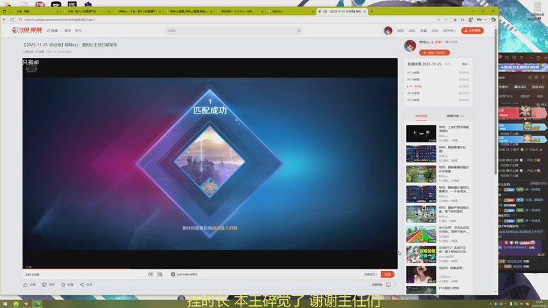Open the colorful racetrack game video thumbnail

pos(421,234)
